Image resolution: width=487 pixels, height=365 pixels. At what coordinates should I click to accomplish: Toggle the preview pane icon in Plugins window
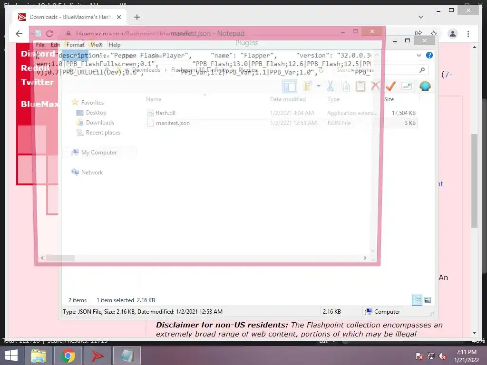pyautogui.click(x=290, y=86)
